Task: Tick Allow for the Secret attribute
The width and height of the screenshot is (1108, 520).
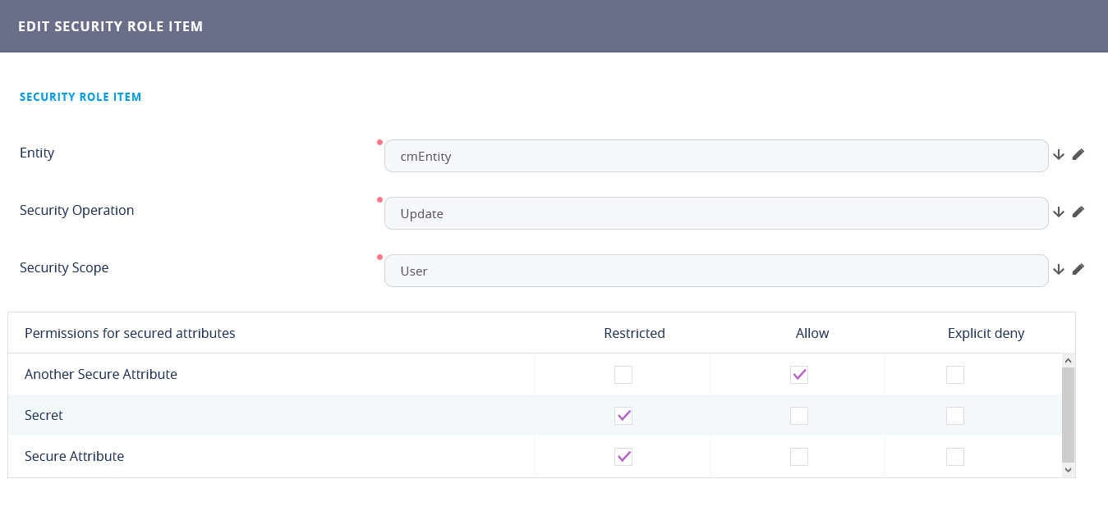Action: tap(799, 416)
